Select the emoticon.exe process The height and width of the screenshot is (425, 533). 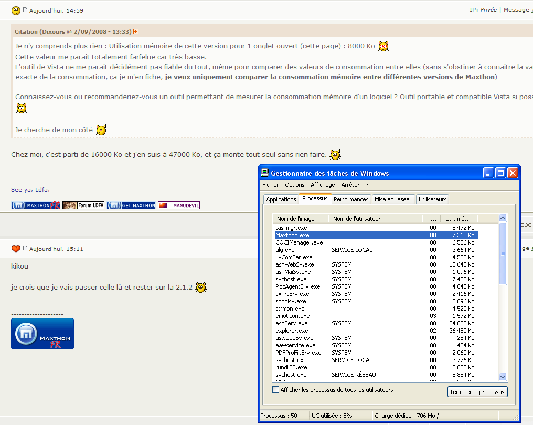(376, 316)
